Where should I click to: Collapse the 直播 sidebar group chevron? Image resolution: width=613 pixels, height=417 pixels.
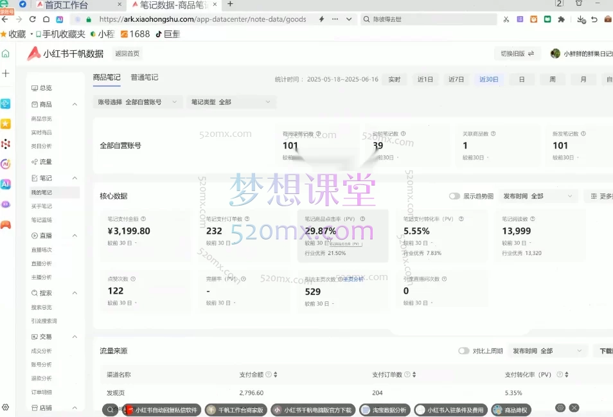point(75,236)
